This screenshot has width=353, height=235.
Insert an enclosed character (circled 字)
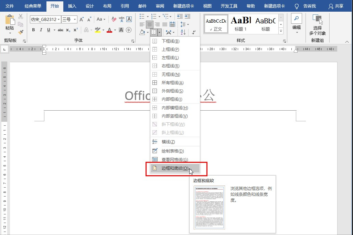tap(129, 30)
